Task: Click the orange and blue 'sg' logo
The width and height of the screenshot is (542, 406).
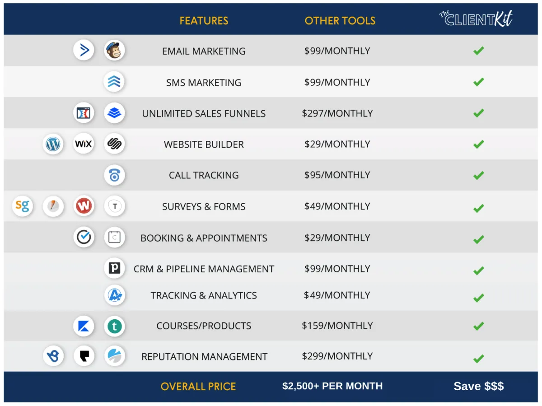Action: [23, 206]
